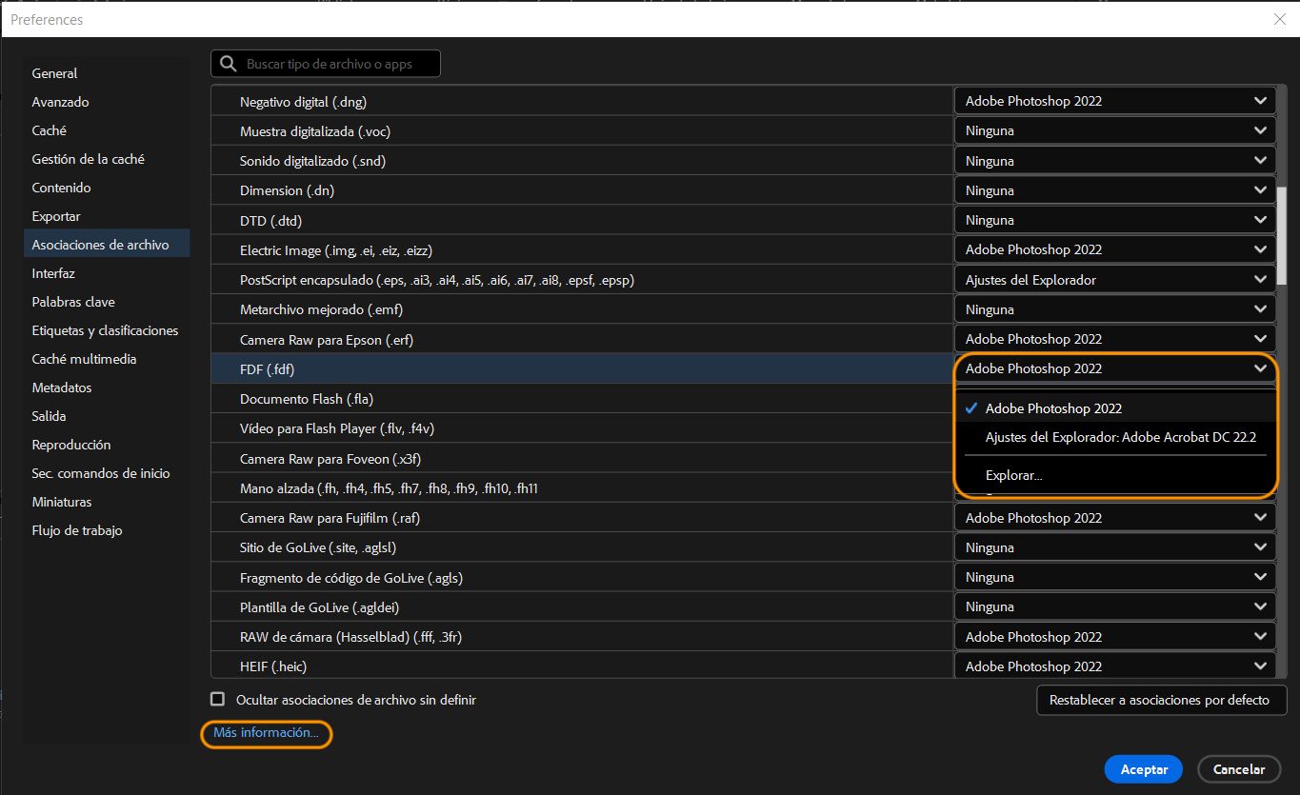This screenshot has width=1300, height=795.
Task: Open Caché multimedia preferences
Action: click(107, 359)
